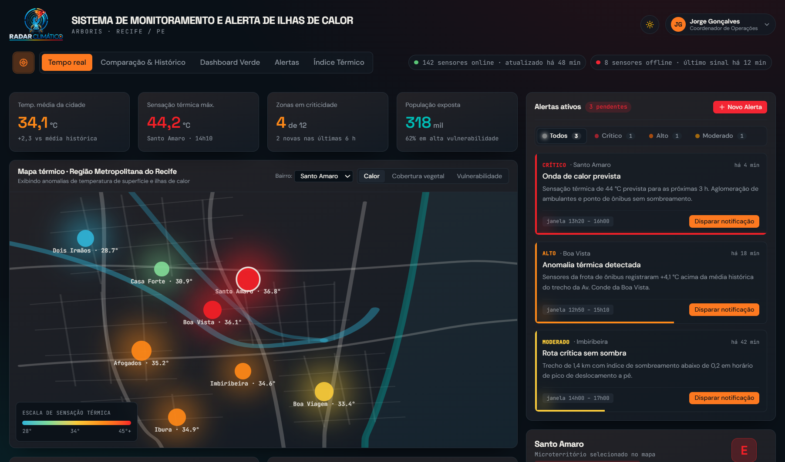785x462 pixels.
Task: Open the Tempo real tab
Action: coord(67,63)
